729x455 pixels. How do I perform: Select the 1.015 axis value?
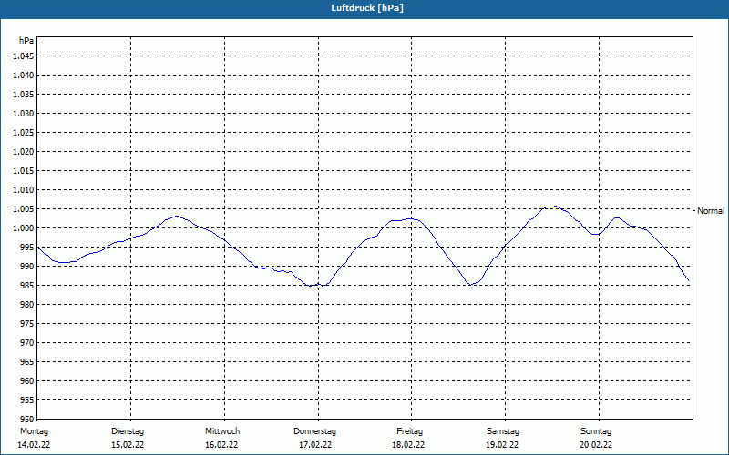[x=24, y=170]
